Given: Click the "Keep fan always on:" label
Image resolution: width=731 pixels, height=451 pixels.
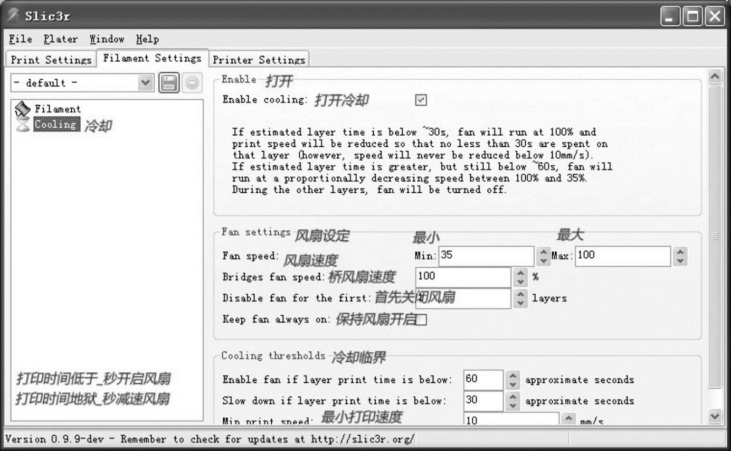Looking at the screenshot, I should 277,320.
